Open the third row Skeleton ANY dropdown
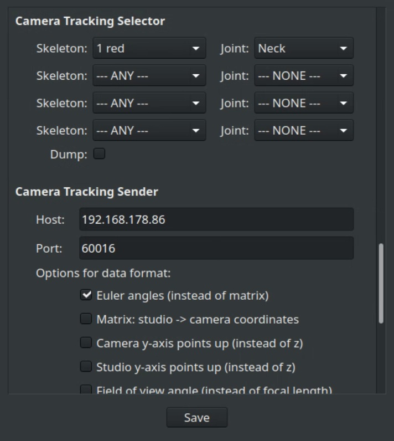394x441 pixels. (x=148, y=103)
